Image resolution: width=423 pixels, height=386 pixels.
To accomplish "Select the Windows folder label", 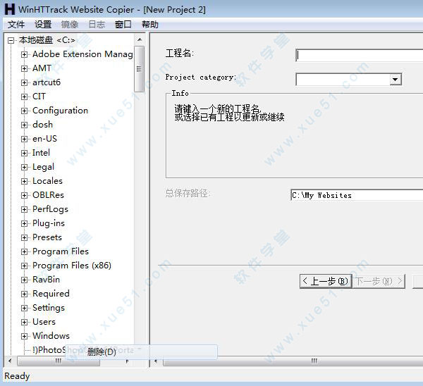I will [x=51, y=336].
